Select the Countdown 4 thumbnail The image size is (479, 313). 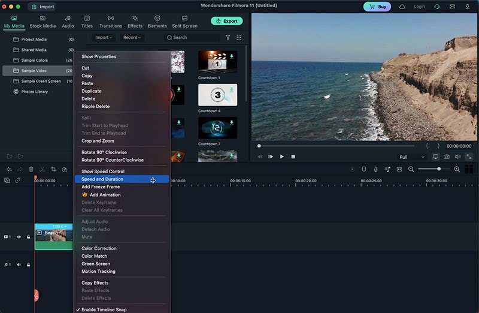pyautogui.click(x=217, y=95)
